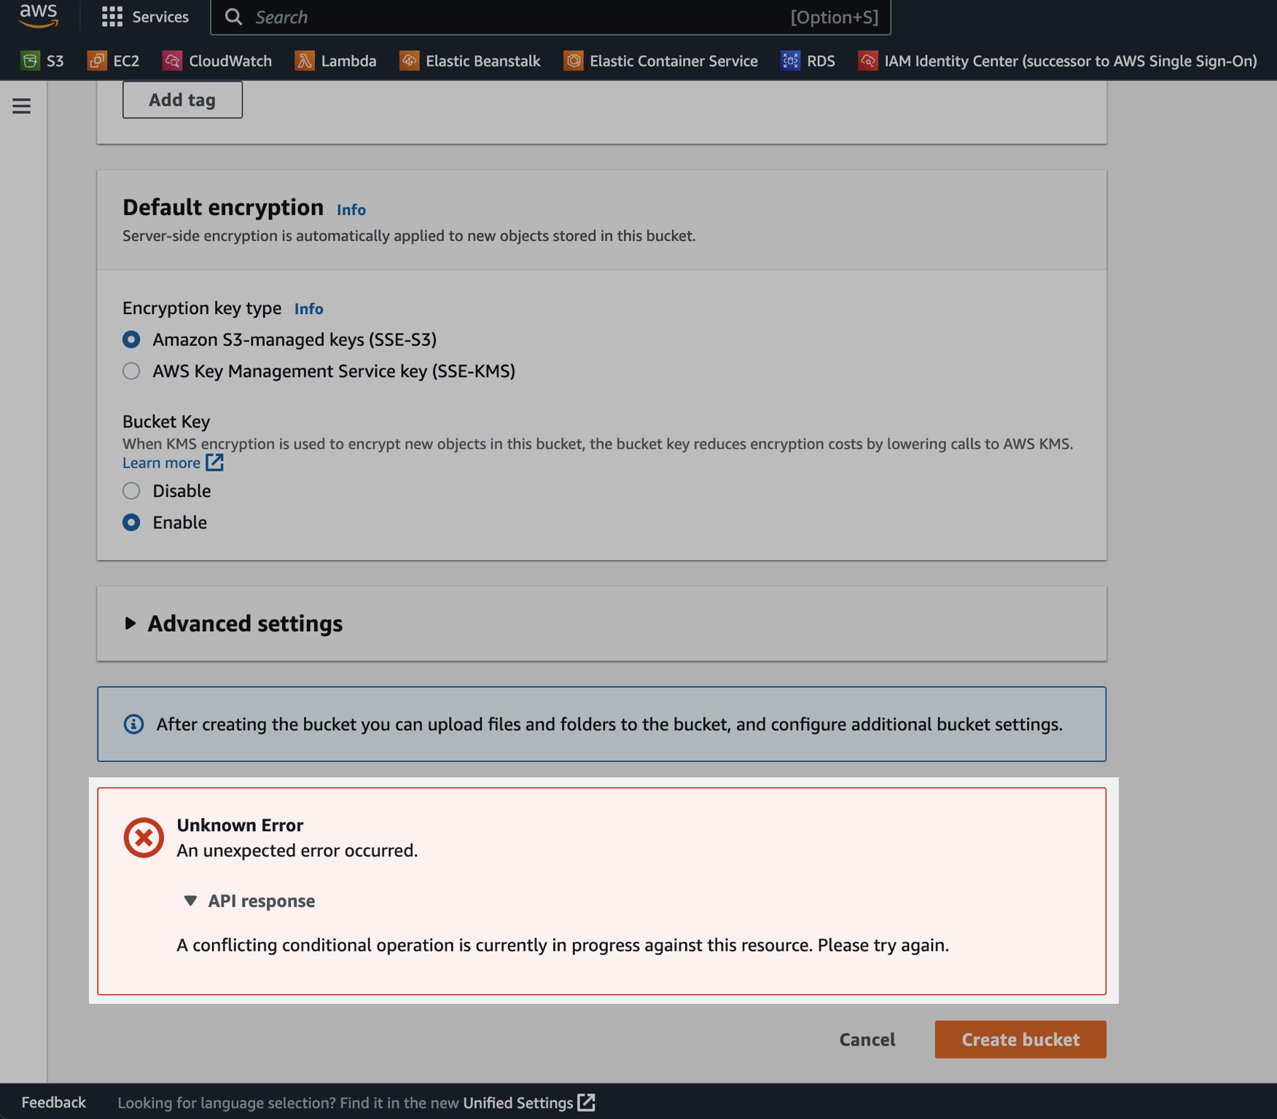Select Amazon S3-managed keys (SSE-S3) option

tap(132, 339)
